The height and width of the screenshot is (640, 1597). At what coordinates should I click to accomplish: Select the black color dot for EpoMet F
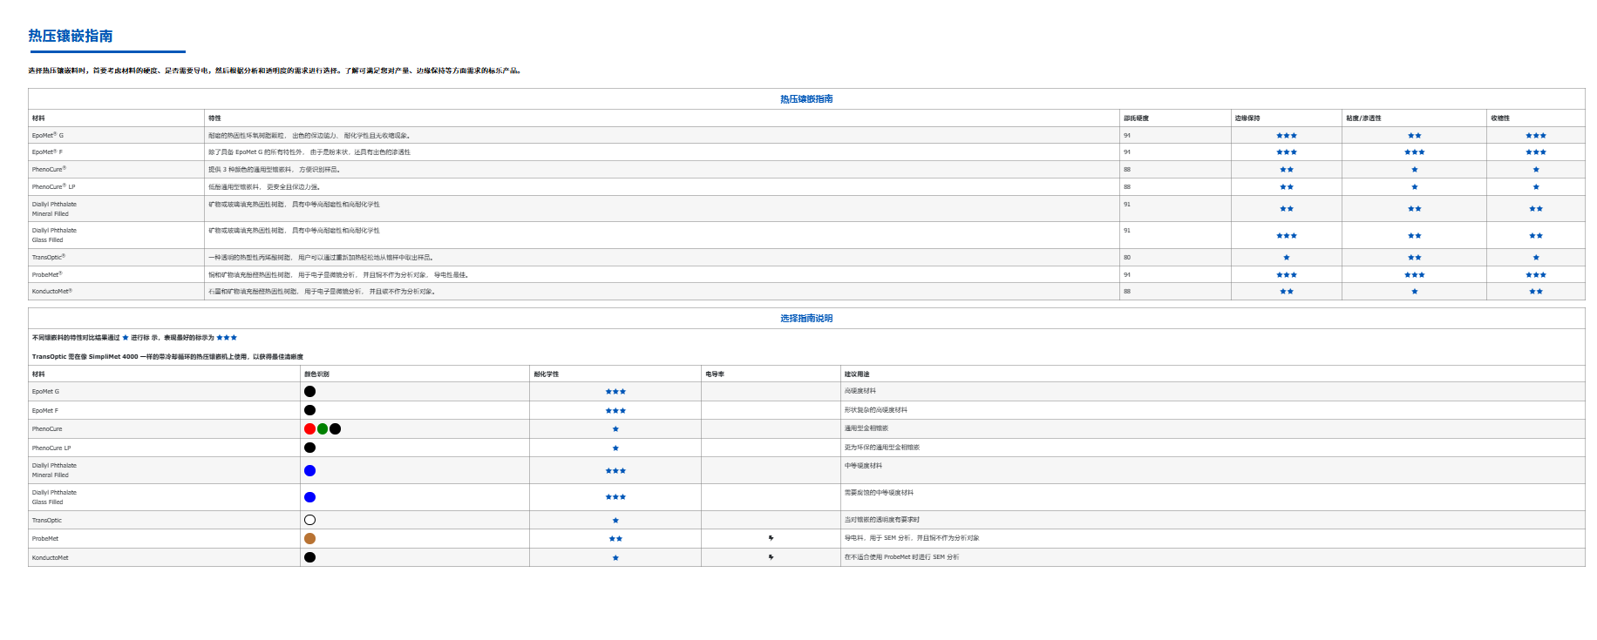[309, 410]
